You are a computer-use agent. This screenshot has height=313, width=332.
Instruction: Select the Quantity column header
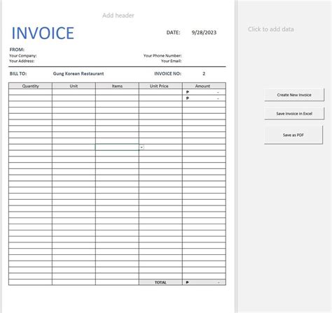[30, 86]
